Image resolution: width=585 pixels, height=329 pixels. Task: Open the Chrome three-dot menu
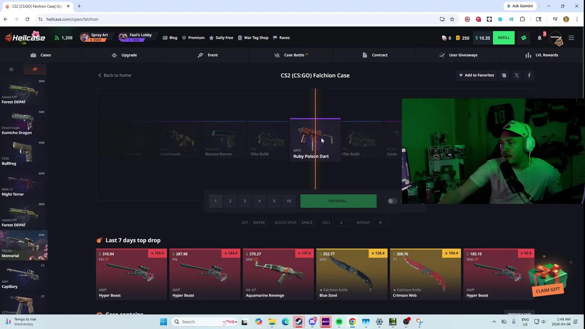click(577, 19)
